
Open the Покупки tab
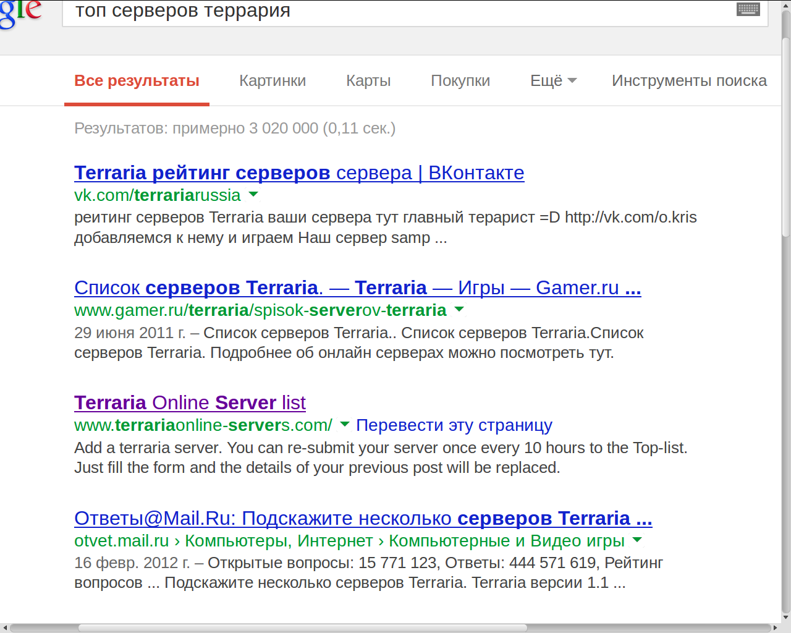460,81
